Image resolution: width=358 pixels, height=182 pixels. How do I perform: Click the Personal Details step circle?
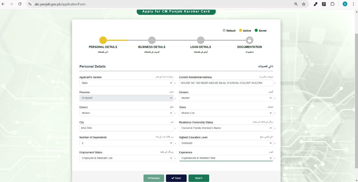pos(103,40)
